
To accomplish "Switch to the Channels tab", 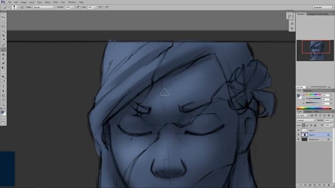I will pyautogui.click(x=308, y=111).
